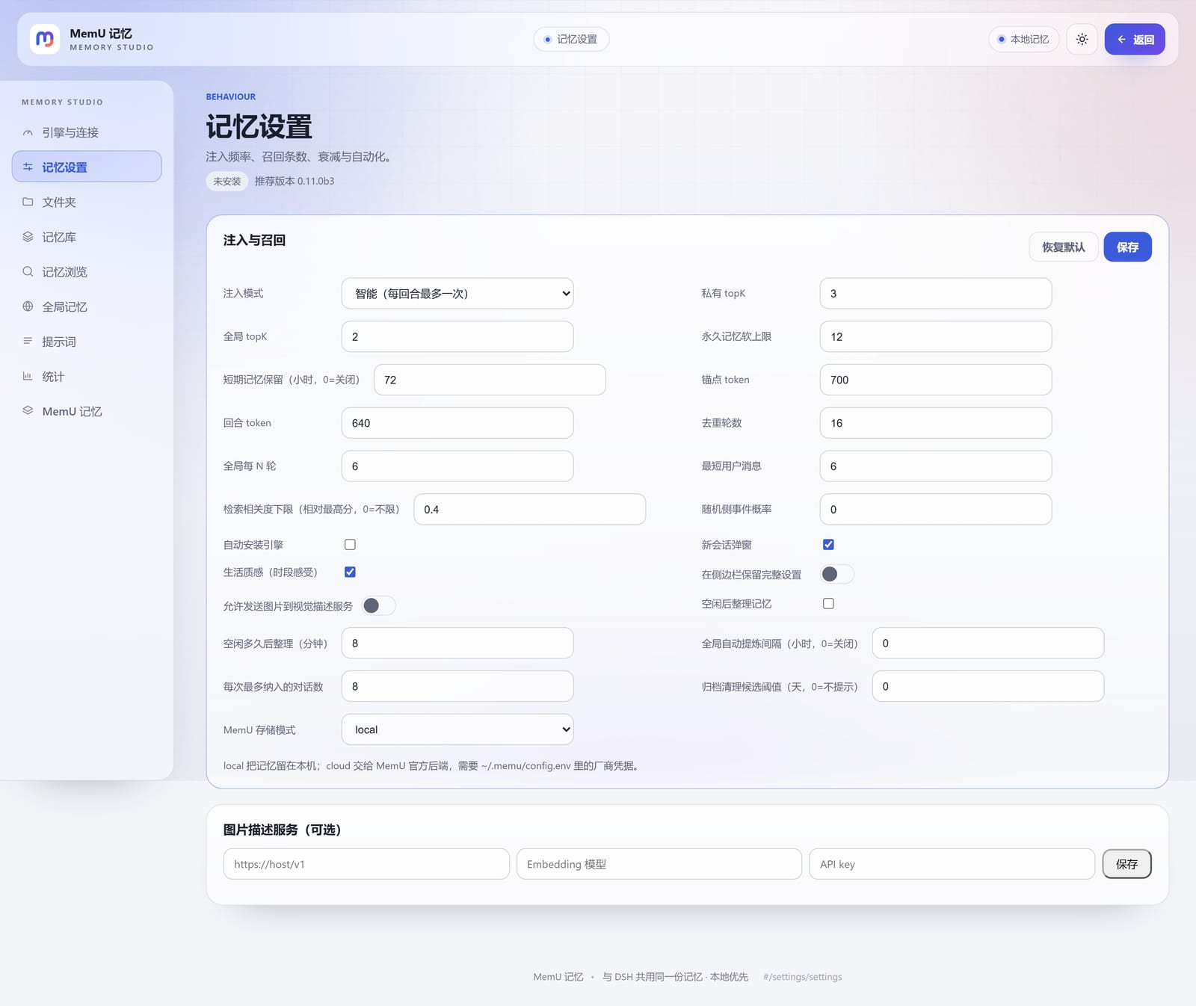The image size is (1196, 1006).
Task: Uncheck the 生活质感（时段感受）checkbox
Action: tap(350, 572)
